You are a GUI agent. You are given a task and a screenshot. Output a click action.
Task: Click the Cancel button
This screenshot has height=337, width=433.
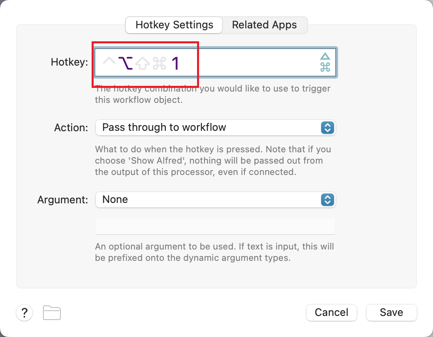[x=331, y=312]
